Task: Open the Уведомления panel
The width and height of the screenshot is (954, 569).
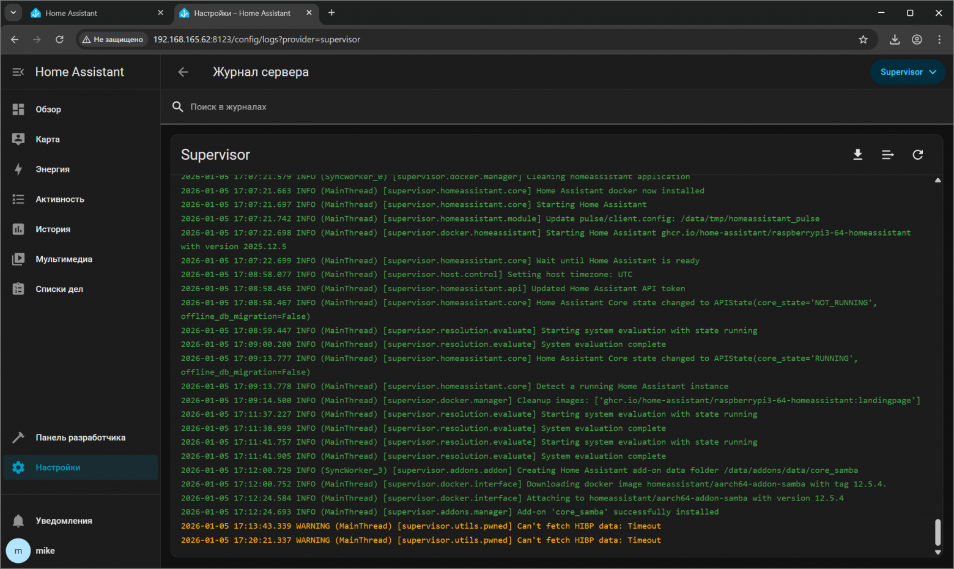Action: point(18,521)
